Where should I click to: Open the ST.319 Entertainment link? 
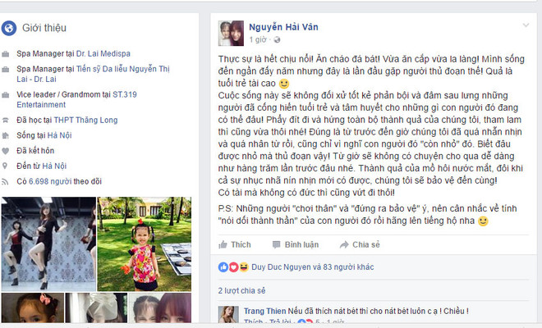click(x=76, y=99)
